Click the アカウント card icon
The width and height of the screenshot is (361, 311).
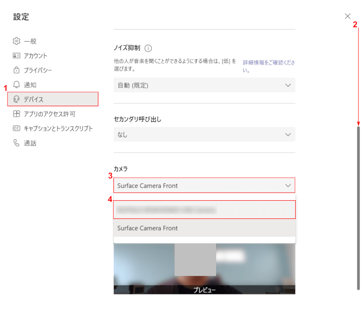pos(16,56)
